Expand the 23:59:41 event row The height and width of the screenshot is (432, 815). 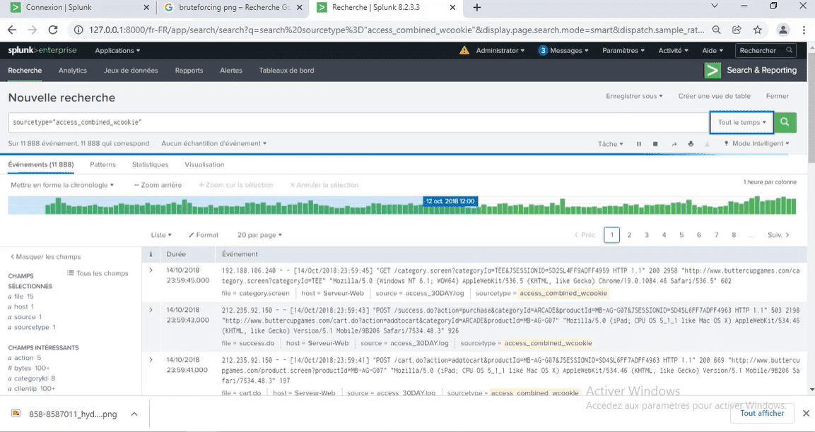(x=151, y=359)
